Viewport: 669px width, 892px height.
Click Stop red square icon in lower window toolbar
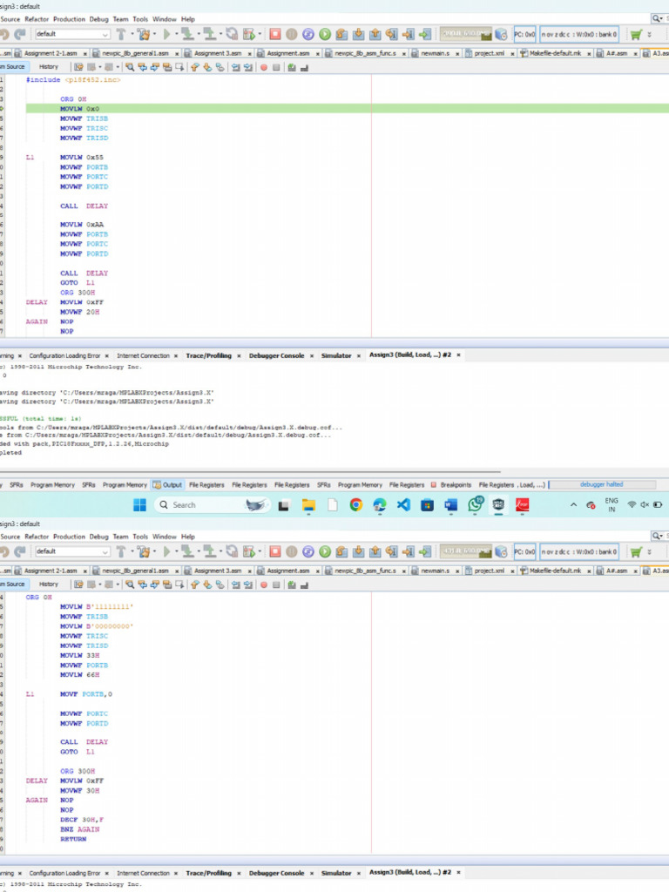[x=275, y=551]
